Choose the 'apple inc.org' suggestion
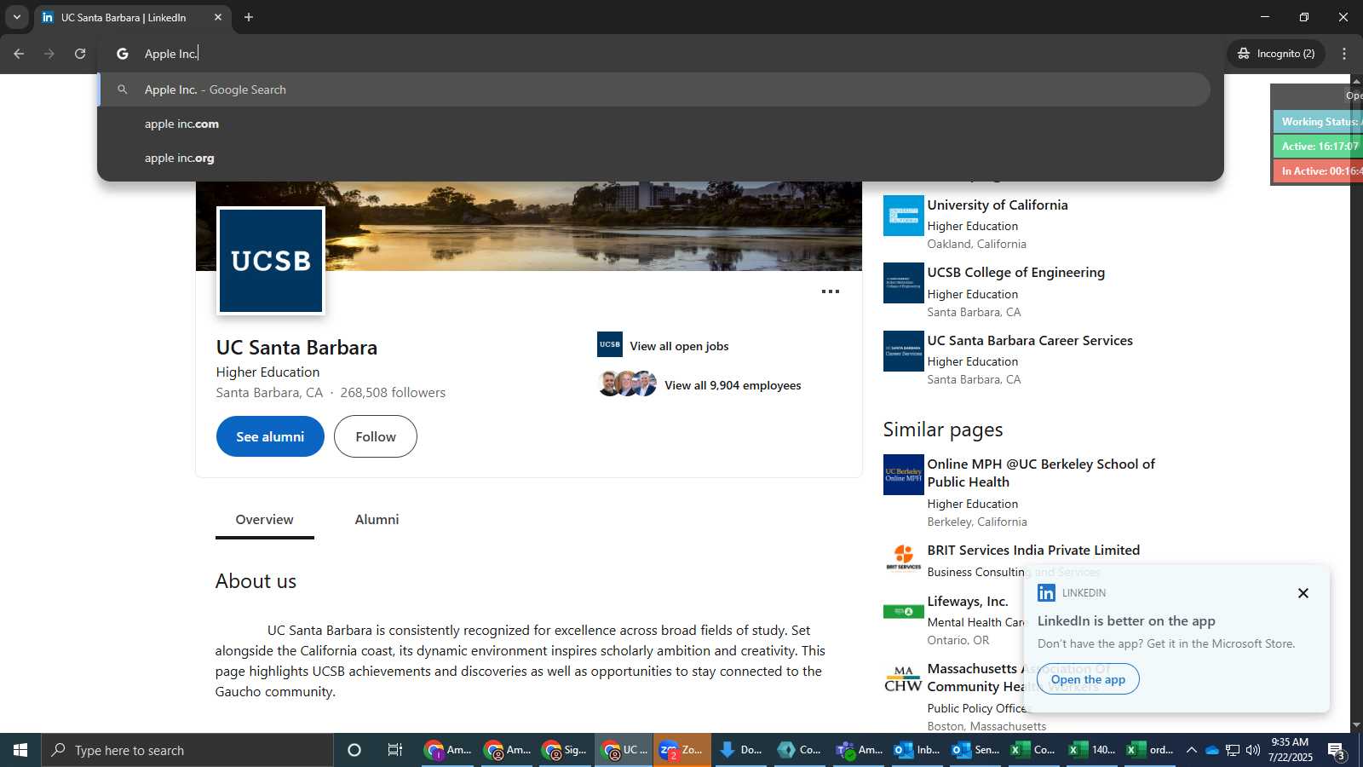The image size is (1363, 767). 654,158
